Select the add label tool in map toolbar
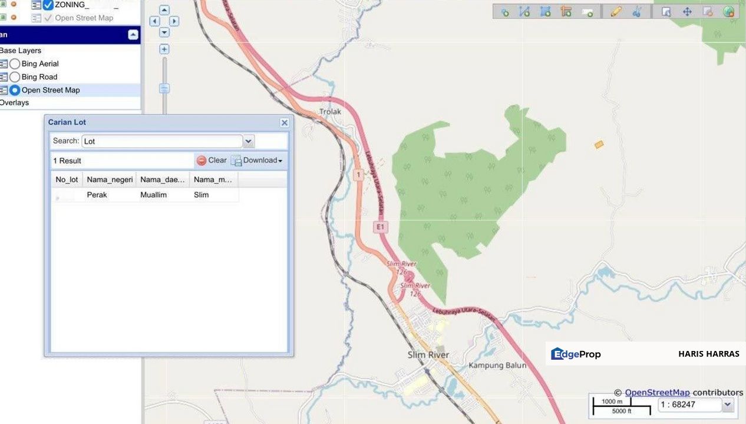 coord(587,12)
